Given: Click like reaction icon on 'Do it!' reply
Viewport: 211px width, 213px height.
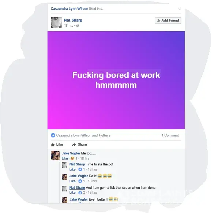Looking at the screenshot, I should tap(80, 181).
